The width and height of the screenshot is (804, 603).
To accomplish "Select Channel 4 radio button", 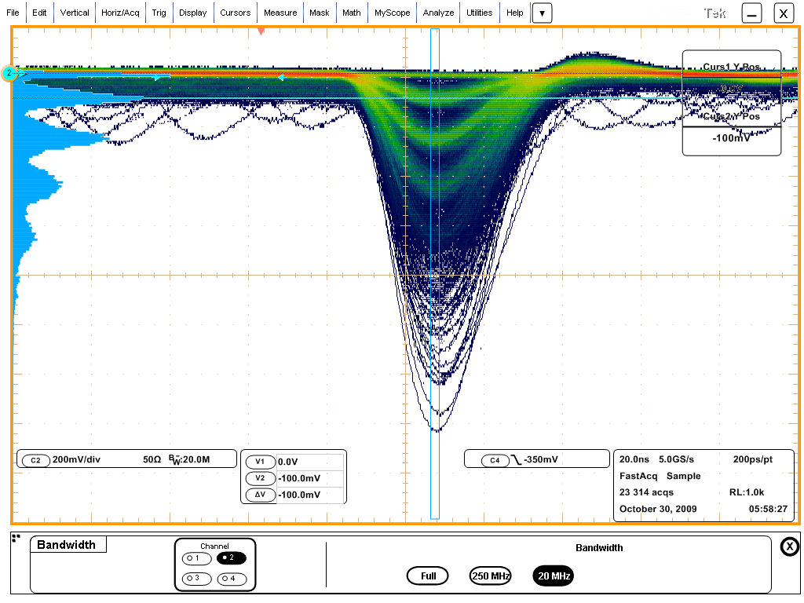I will click(x=232, y=579).
